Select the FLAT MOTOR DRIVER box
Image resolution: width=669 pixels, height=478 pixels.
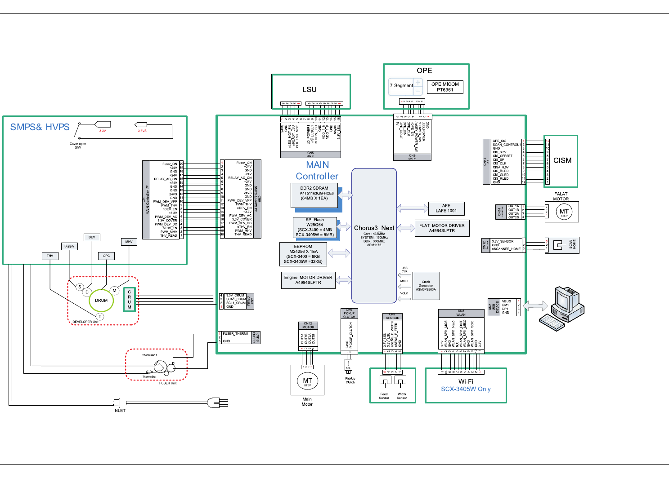442,228
